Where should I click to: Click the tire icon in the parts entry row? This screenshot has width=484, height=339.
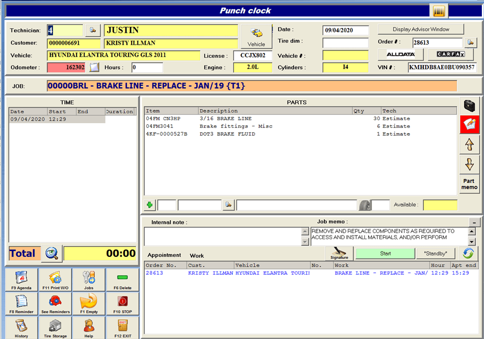[x=365, y=204]
